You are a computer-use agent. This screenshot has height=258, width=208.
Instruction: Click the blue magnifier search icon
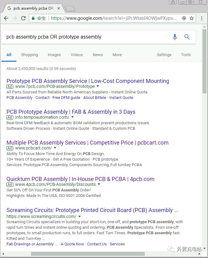click(x=187, y=37)
